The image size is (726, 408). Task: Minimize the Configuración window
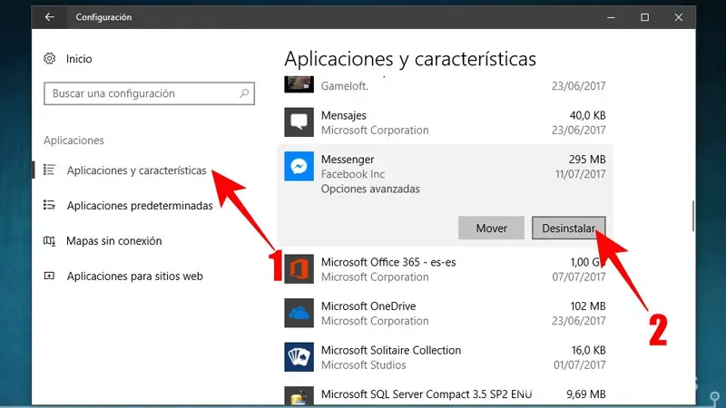[x=611, y=17]
